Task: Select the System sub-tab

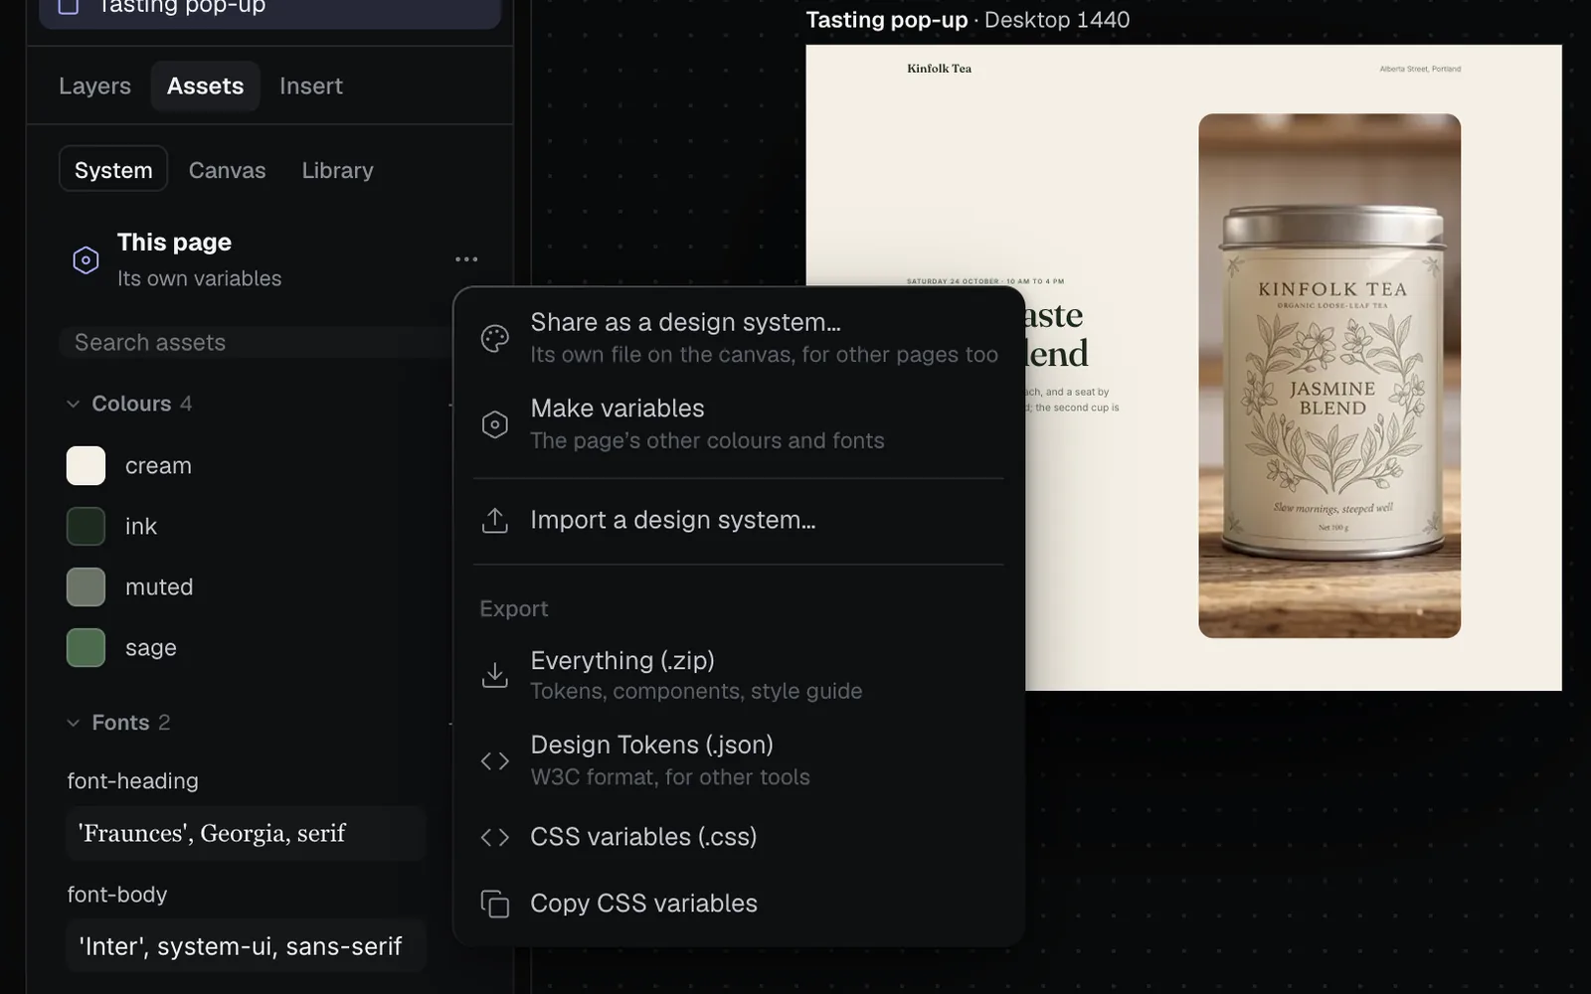Action: (113, 170)
